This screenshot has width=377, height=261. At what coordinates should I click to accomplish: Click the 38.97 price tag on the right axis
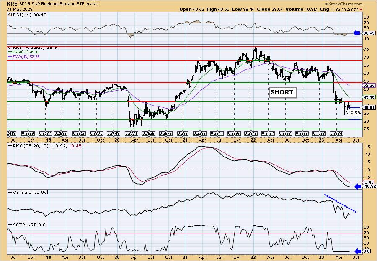[x=369, y=107]
